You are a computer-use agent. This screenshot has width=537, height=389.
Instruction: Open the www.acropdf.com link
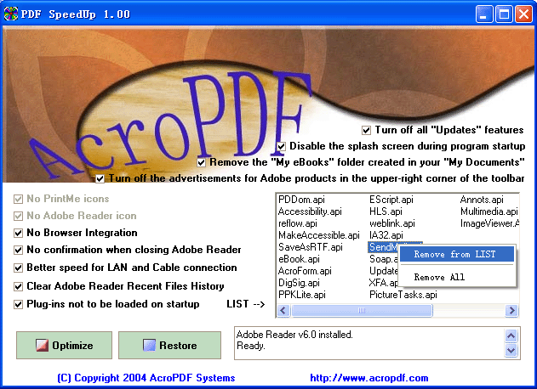pos(368,378)
